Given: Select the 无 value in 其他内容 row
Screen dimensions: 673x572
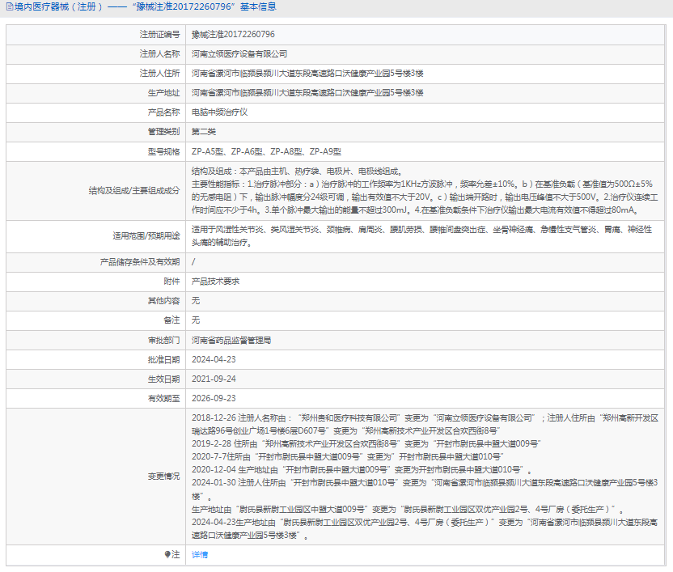Looking at the screenshot, I should (x=196, y=301).
